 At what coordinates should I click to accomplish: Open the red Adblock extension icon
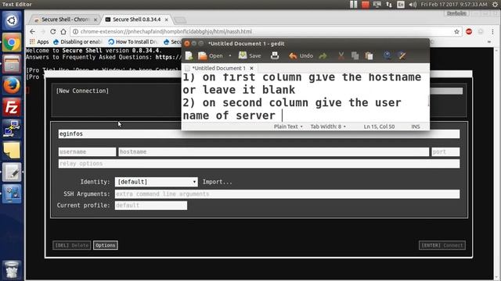(469, 31)
